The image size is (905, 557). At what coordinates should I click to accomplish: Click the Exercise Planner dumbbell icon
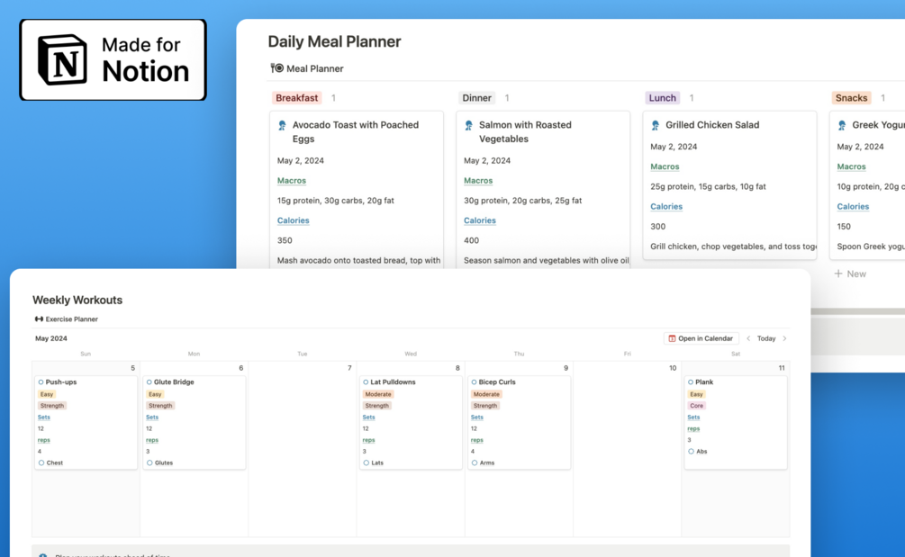tap(39, 319)
